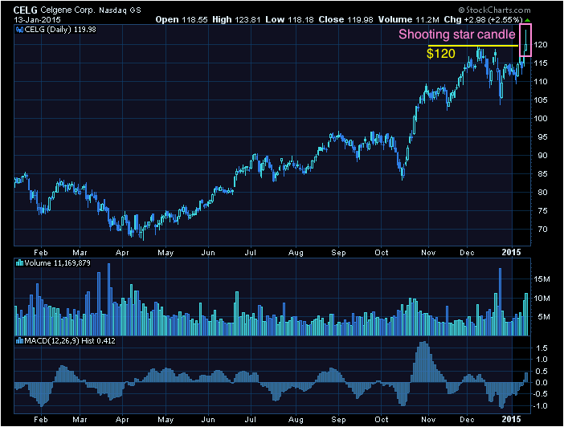Click the Volume 11,169,879 legend text
Screen dimensions: 564x427
click(x=58, y=263)
